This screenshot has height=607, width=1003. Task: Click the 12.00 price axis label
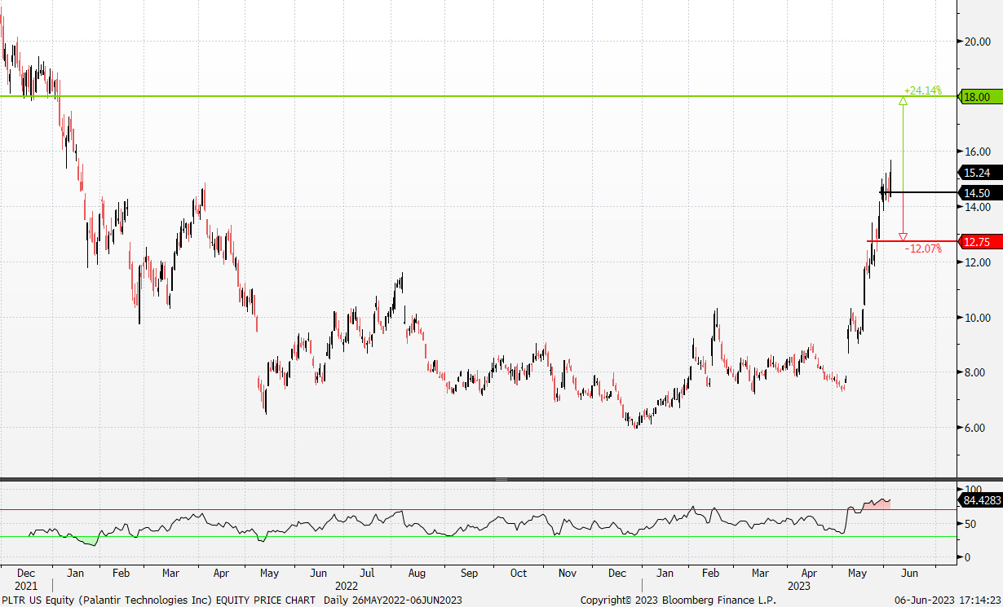point(978,262)
